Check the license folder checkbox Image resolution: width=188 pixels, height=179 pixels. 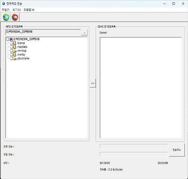[12, 43]
